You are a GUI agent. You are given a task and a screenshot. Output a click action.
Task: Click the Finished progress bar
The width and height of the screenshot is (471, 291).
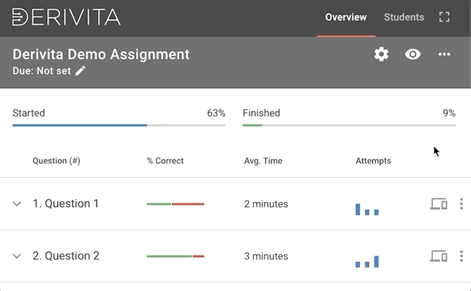pyautogui.click(x=349, y=125)
